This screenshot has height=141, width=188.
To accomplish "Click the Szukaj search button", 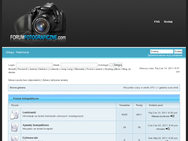I will [x=178, y=51].
